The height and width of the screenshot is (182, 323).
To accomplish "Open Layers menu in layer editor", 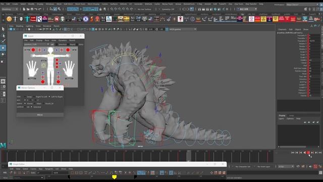I will point(282,119).
